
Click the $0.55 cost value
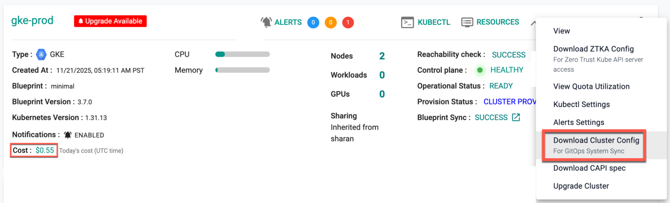(x=45, y=150)
